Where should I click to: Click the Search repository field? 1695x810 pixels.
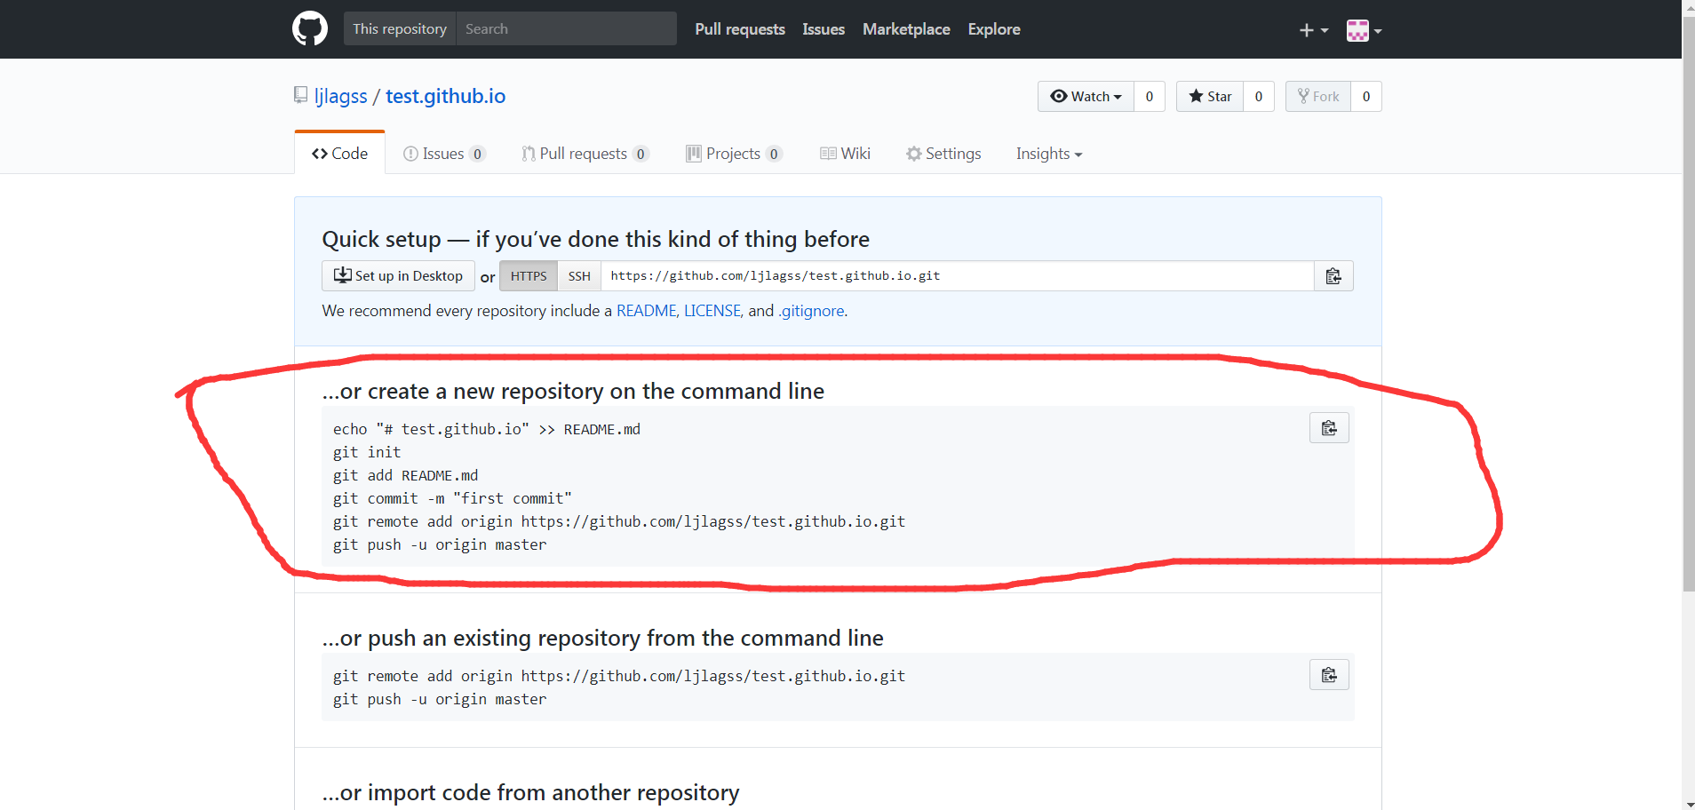(566, 28)
